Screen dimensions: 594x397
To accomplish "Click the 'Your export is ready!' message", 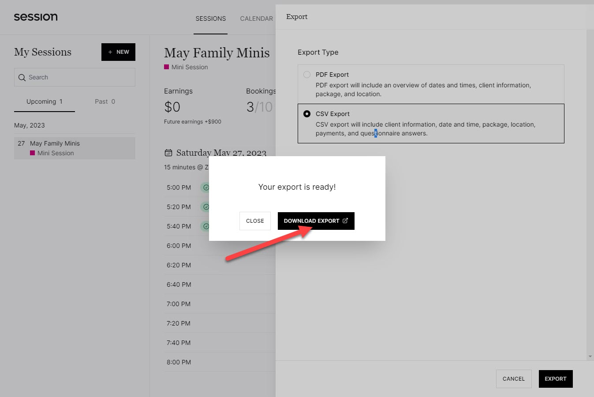I will click(x=297, y=187).
